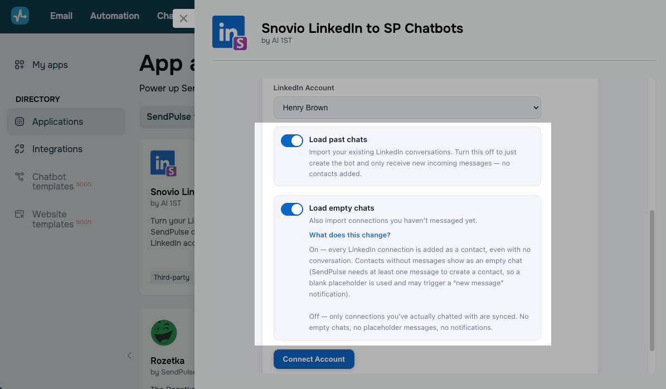Click the Integrations sidebar icon
Viewport: 666px width, 389px height.
pyautogui.click(x=20, y=149)
